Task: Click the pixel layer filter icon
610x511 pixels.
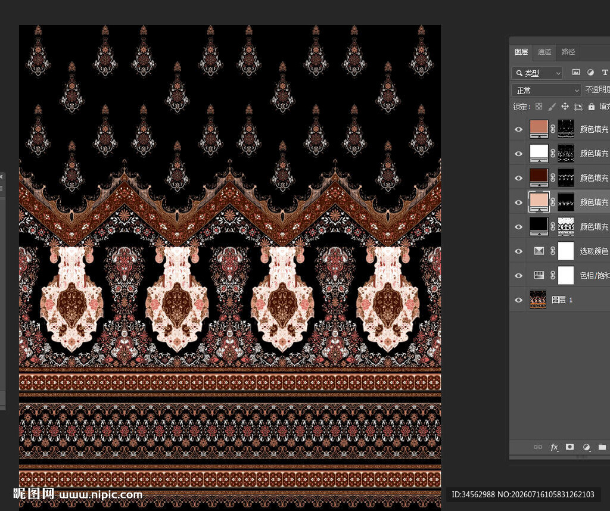Action: [x=576, y=72]
